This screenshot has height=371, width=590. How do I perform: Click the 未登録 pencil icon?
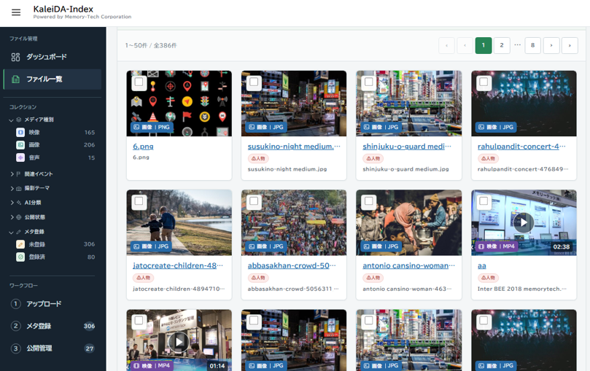coord(20,244)
